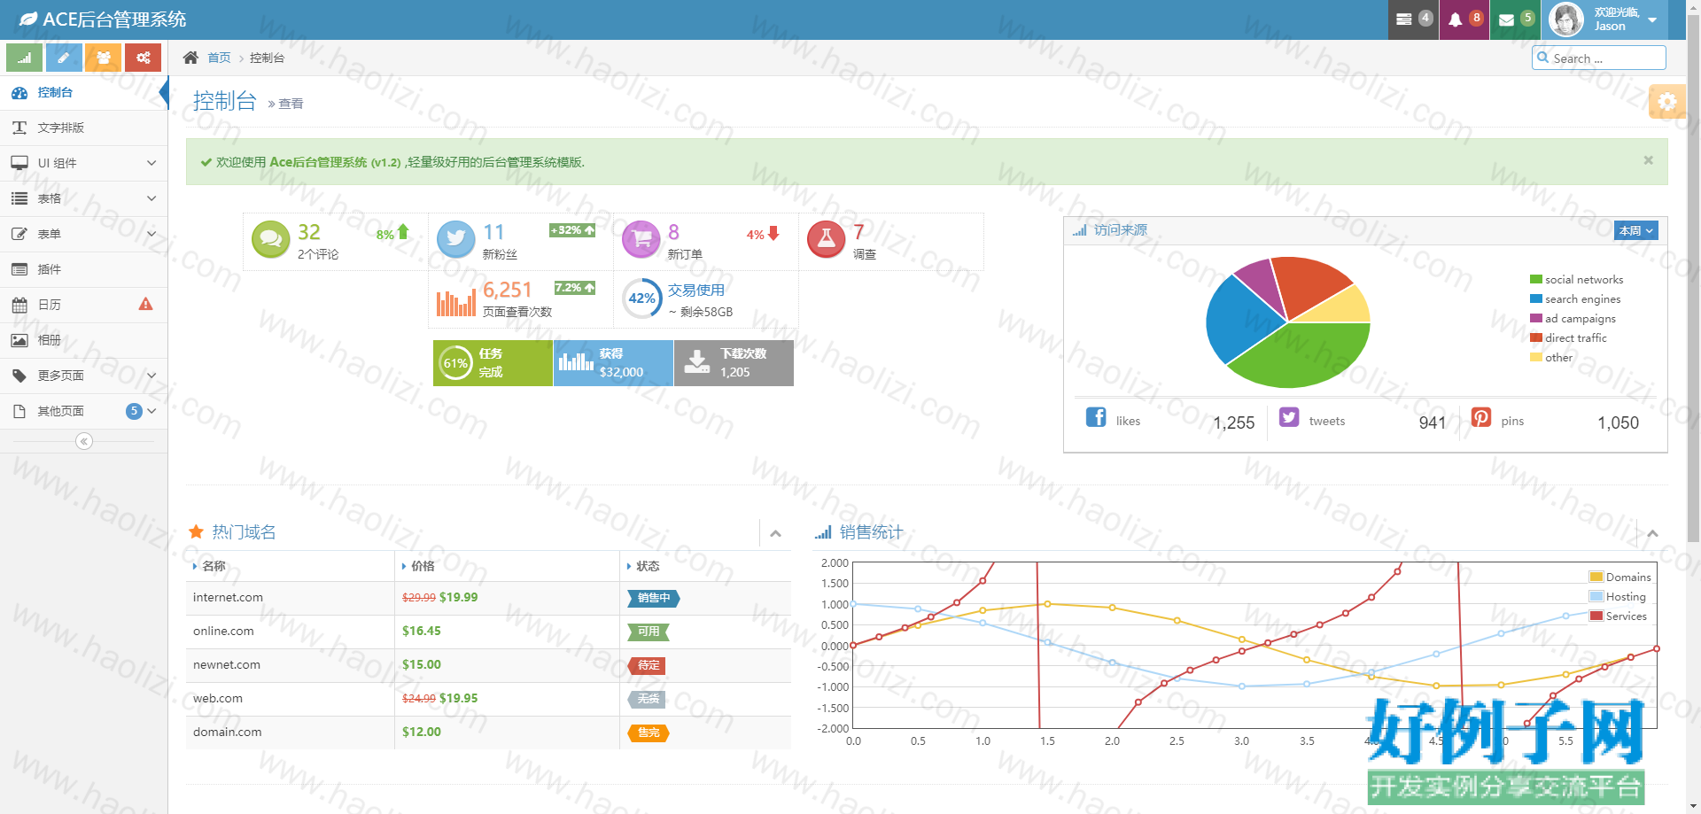Open the 本周 dropdown in 访问来源

(x=1635, y=230)
